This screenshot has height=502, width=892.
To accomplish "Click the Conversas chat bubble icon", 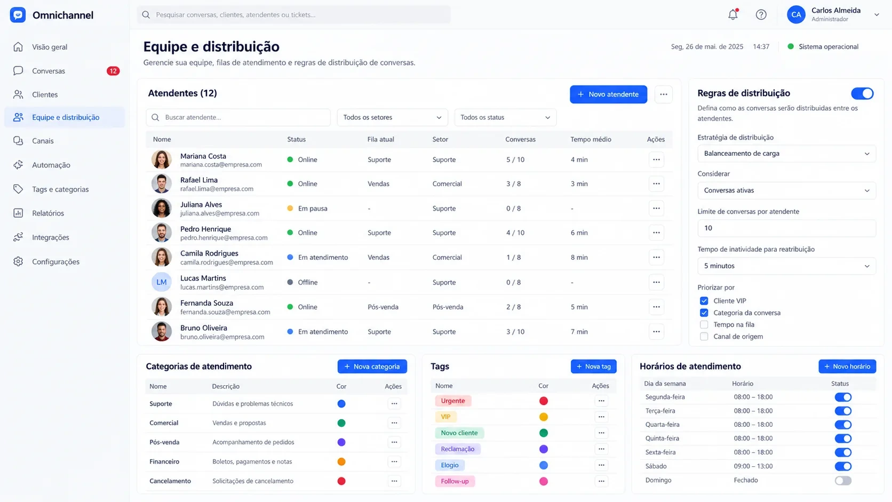I will click(18, 70).
